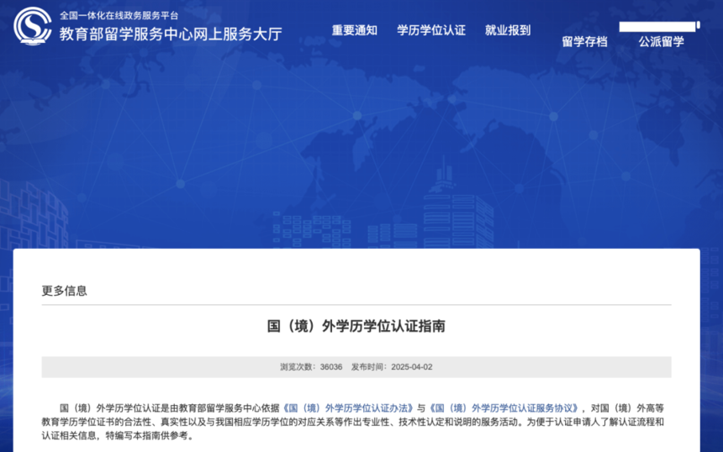Select the 公派留学 navigation item
The width and height of the screenshot is (723, 452).
(662, 42)
